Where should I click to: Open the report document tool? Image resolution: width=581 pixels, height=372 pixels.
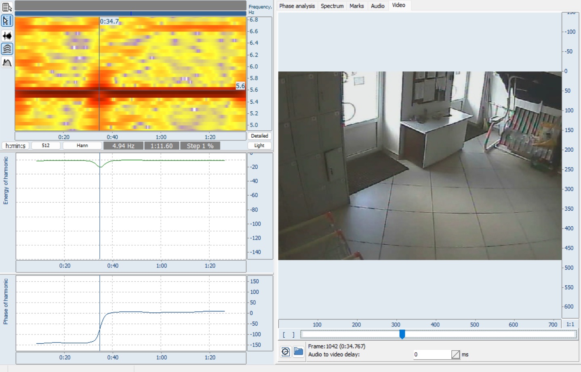coord(6,6)
